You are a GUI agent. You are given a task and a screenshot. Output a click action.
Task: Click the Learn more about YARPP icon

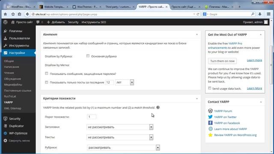click(210, 129)
